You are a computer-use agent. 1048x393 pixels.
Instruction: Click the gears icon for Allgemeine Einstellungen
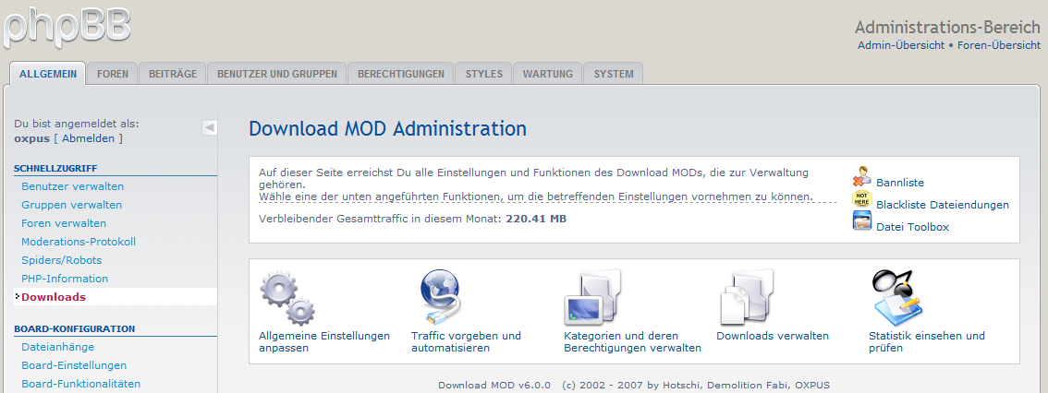(287, 298)
